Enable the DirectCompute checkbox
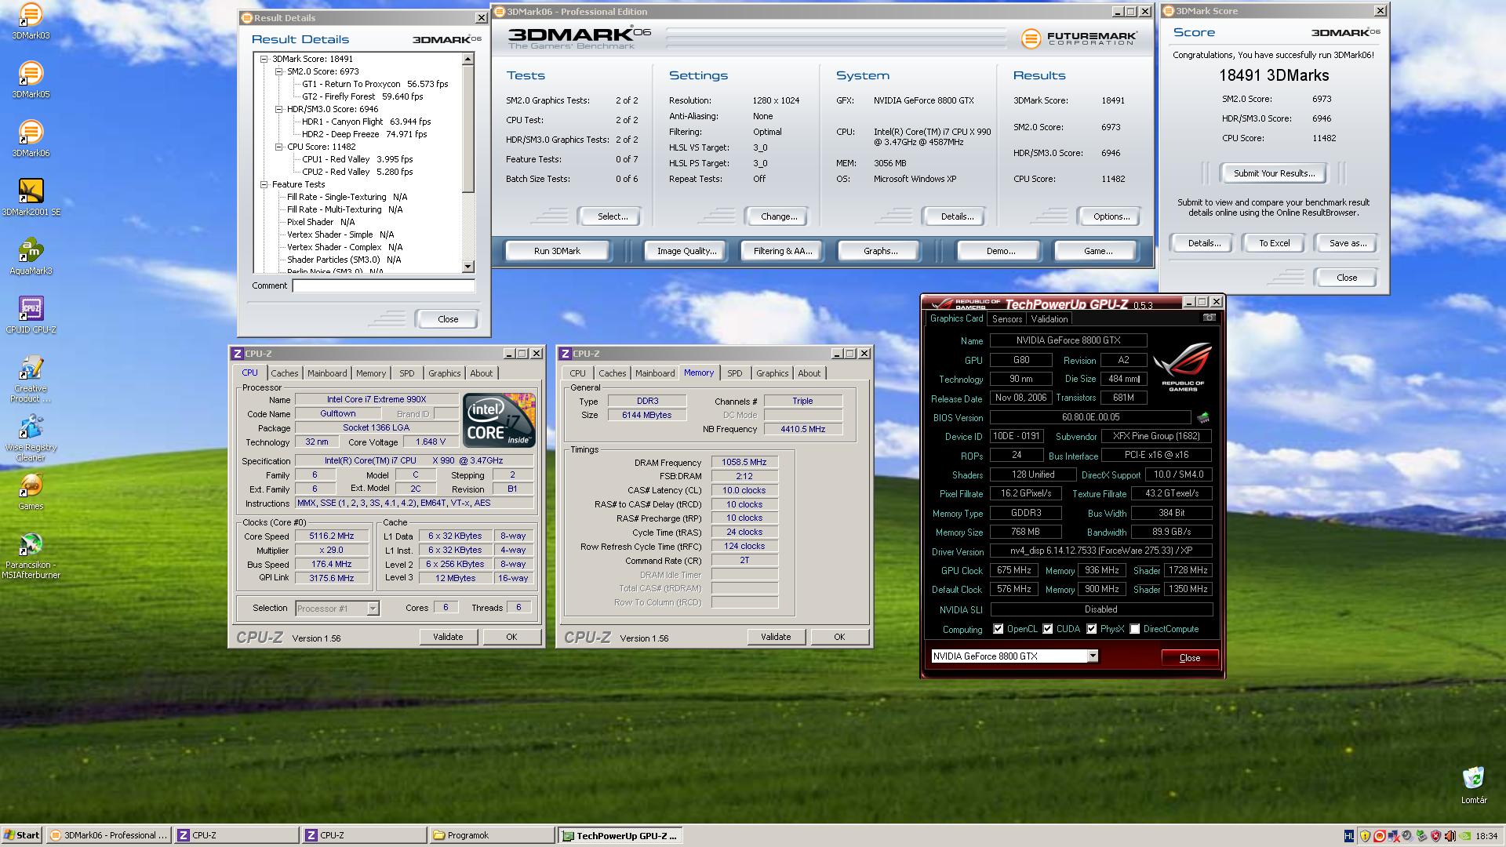 [1134, 629]
